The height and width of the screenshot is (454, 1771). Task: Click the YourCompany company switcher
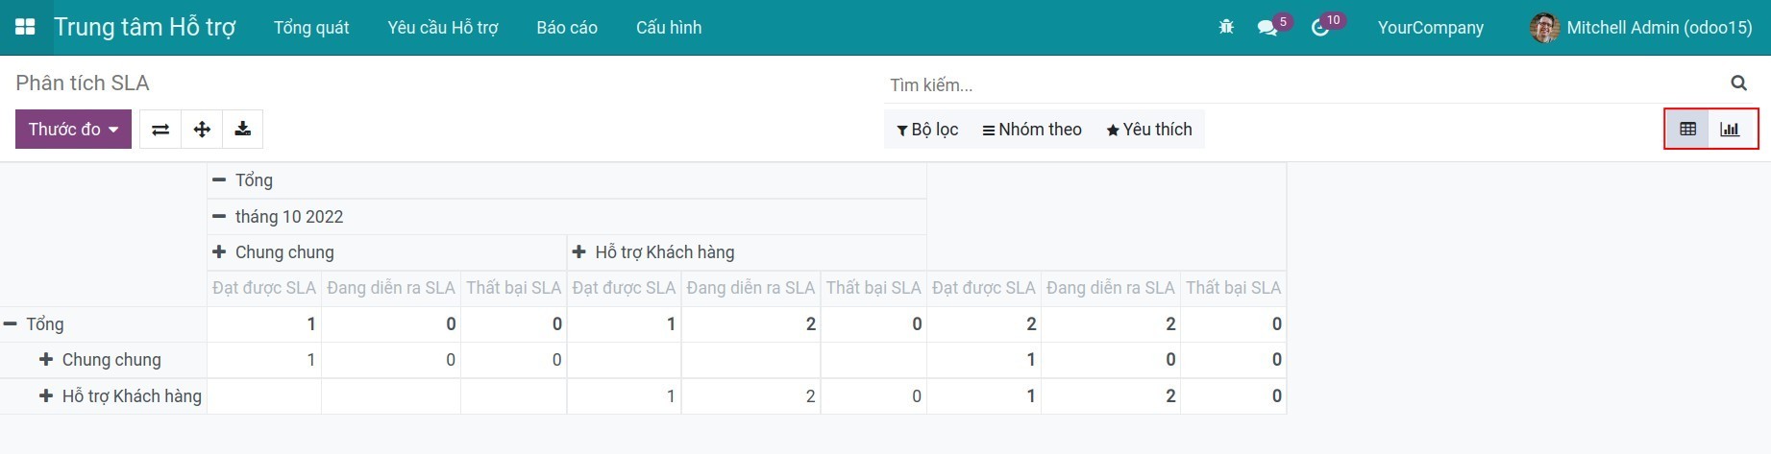1430,28
